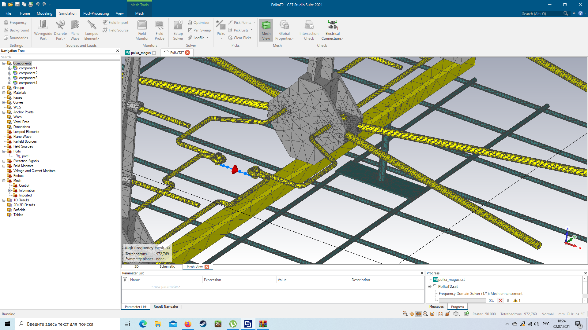Select the Plane Wave source icon

[75, 26]
